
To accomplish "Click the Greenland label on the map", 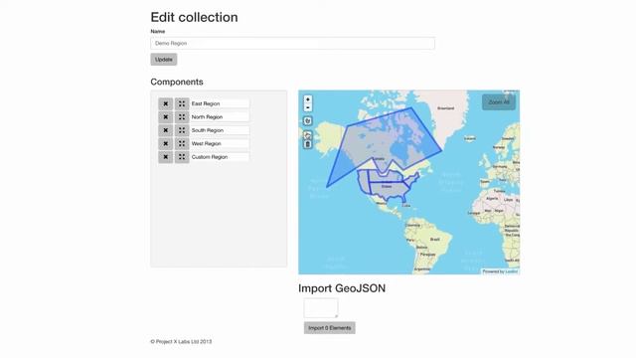I will pyautogui.click(x=446, y=108).
